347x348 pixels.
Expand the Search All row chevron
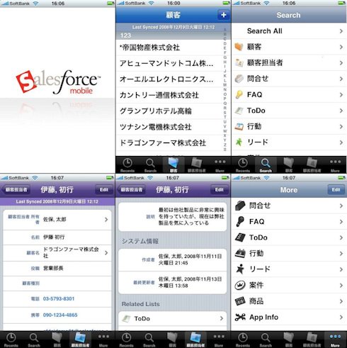[x=341, y=31]
